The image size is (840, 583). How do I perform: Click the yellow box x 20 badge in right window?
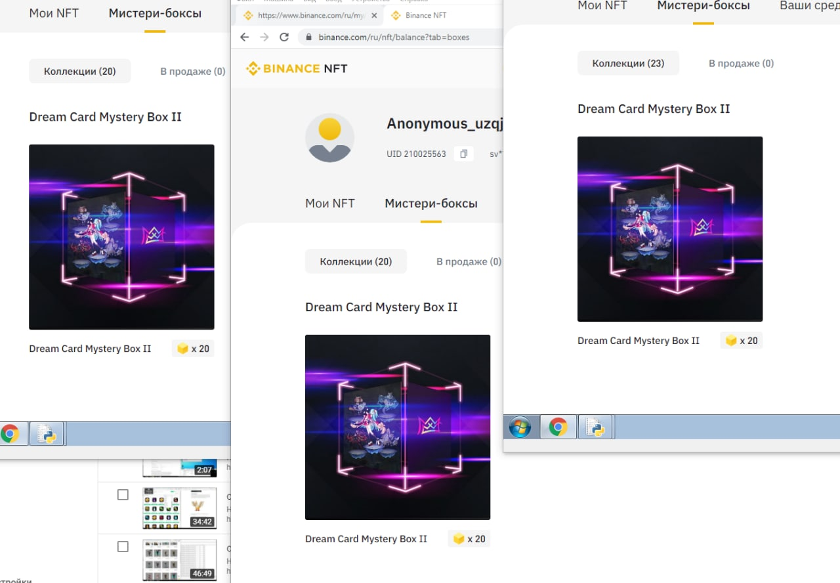(x=742, y=341)
